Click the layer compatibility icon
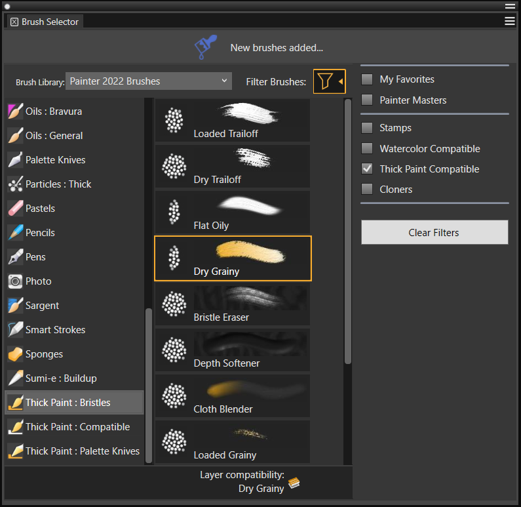 294,483
